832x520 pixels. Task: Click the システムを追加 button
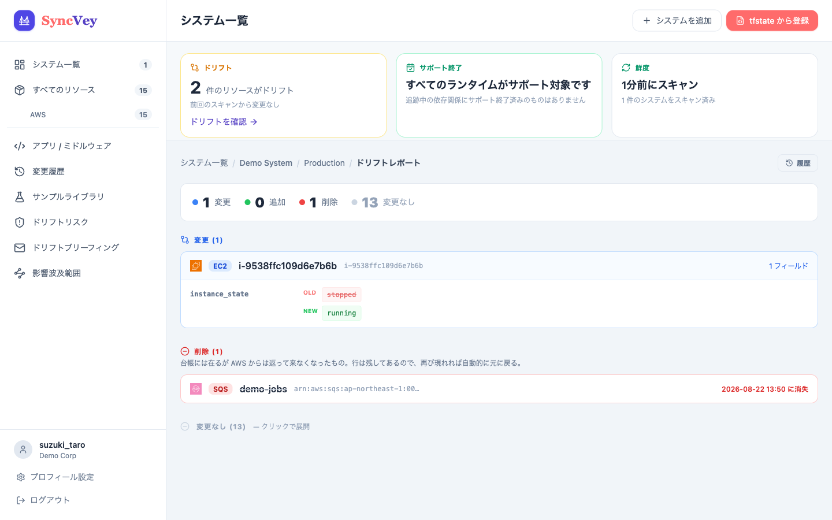(x=677, y=21)
